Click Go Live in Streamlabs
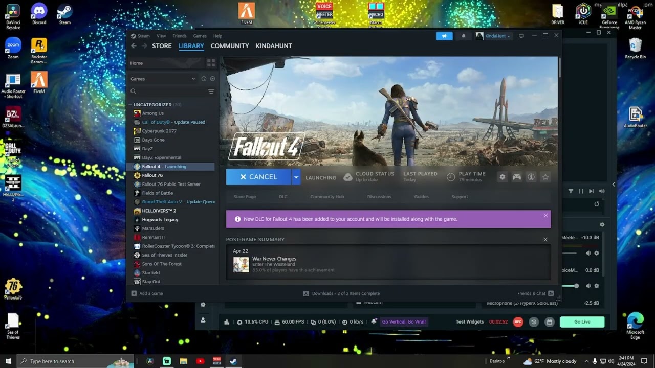The width and height of the screenshot is (655, 368). point(582,322)
